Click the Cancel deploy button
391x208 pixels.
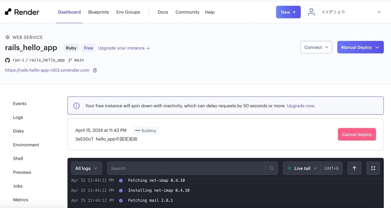click(357, 134)
